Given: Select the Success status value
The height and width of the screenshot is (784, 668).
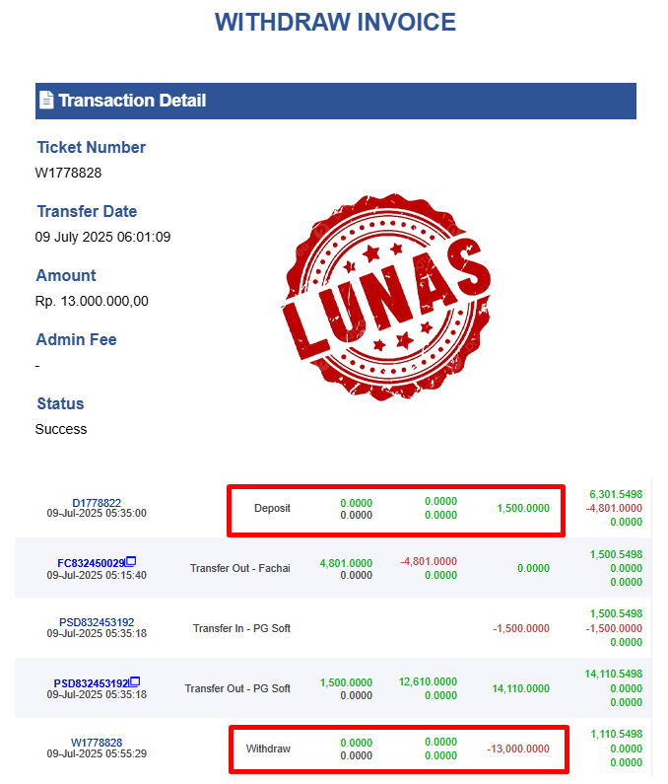Looking at the screenshot, I should (61, 429).
